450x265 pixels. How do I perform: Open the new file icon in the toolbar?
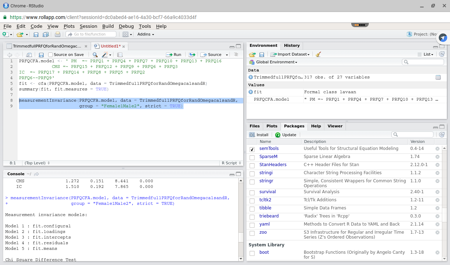tap(6, 34)
